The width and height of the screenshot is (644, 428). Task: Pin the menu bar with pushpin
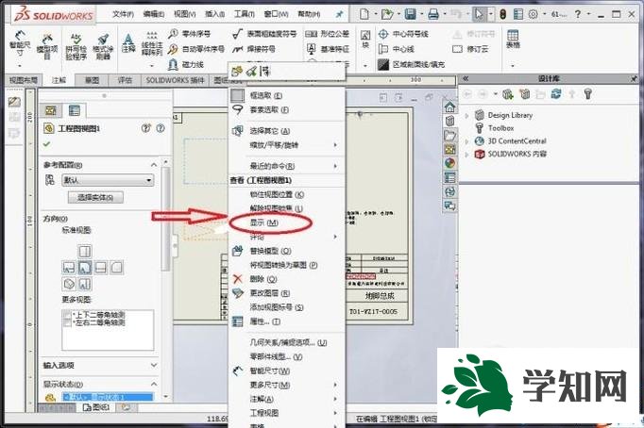click(339, 14)
